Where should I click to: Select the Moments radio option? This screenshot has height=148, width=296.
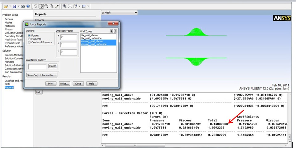point(30,39)
